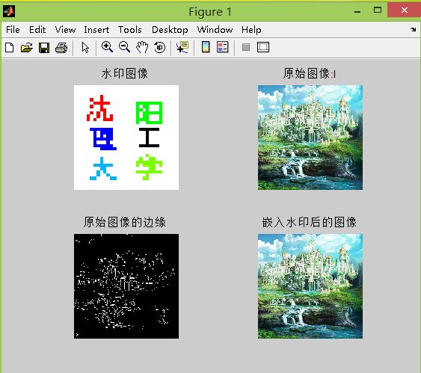Toggle Insert Legend

click(223, 47)
